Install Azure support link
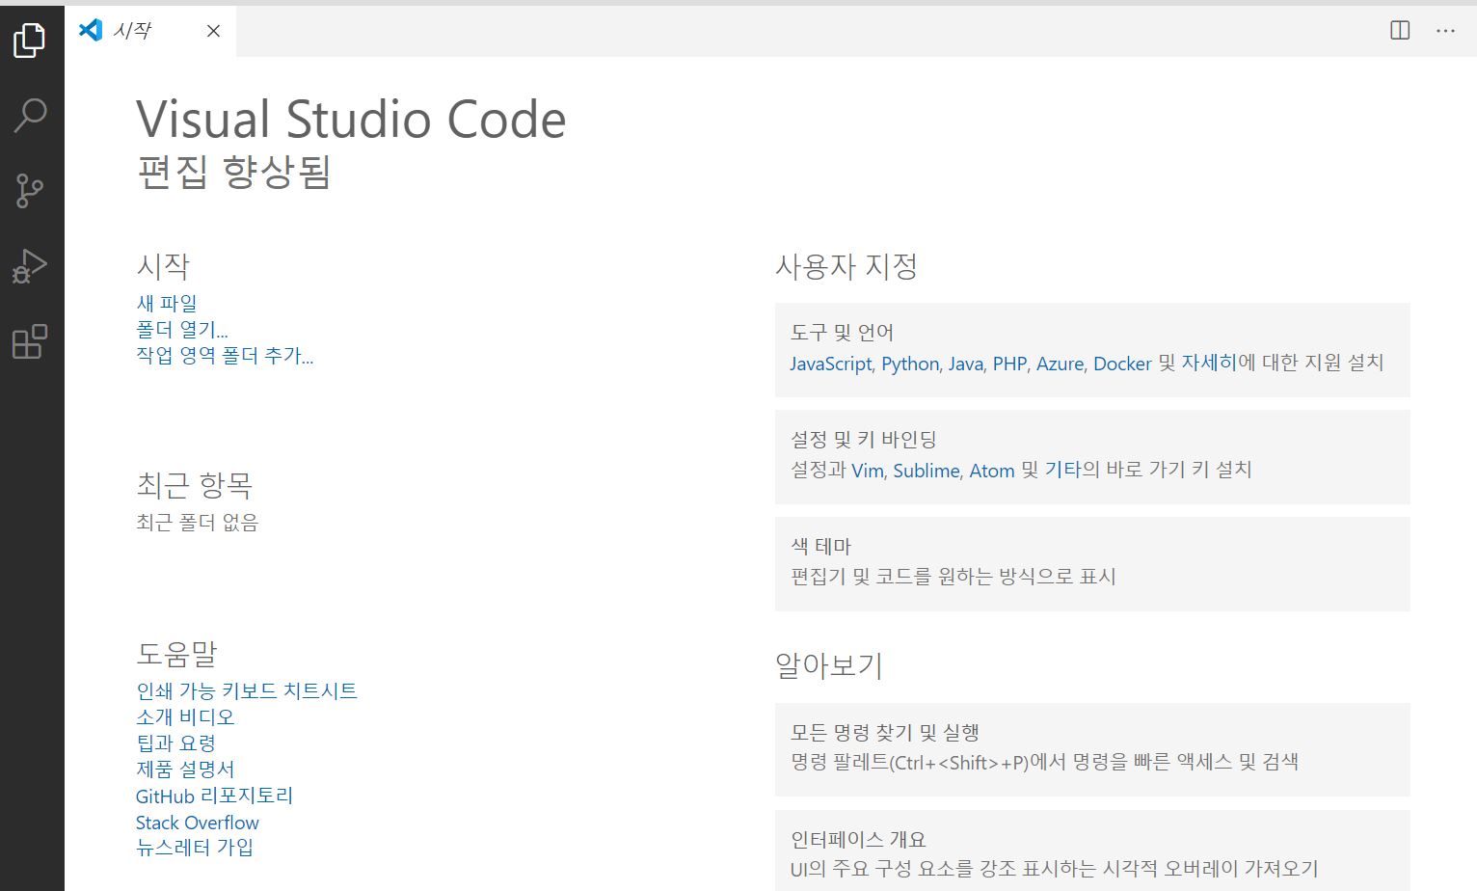Image resolution: width=1477 pixels, height=891 pixels. pyautogui.click(x=1061, y=364)
